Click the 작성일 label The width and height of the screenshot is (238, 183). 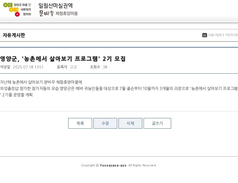click(5, 67)
